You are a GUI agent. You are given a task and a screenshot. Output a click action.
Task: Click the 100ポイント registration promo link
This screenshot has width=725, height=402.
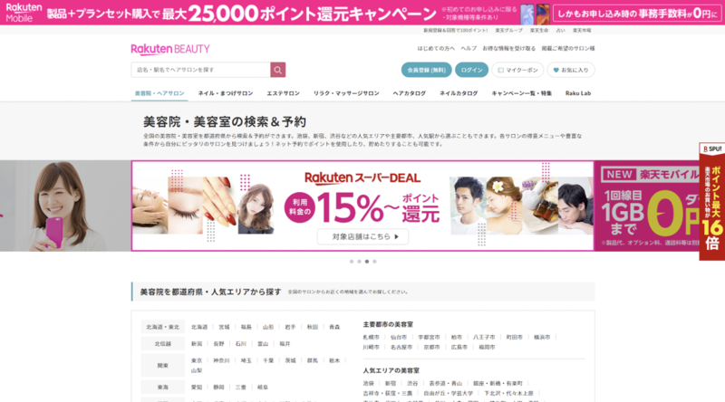tap(456, 31)
